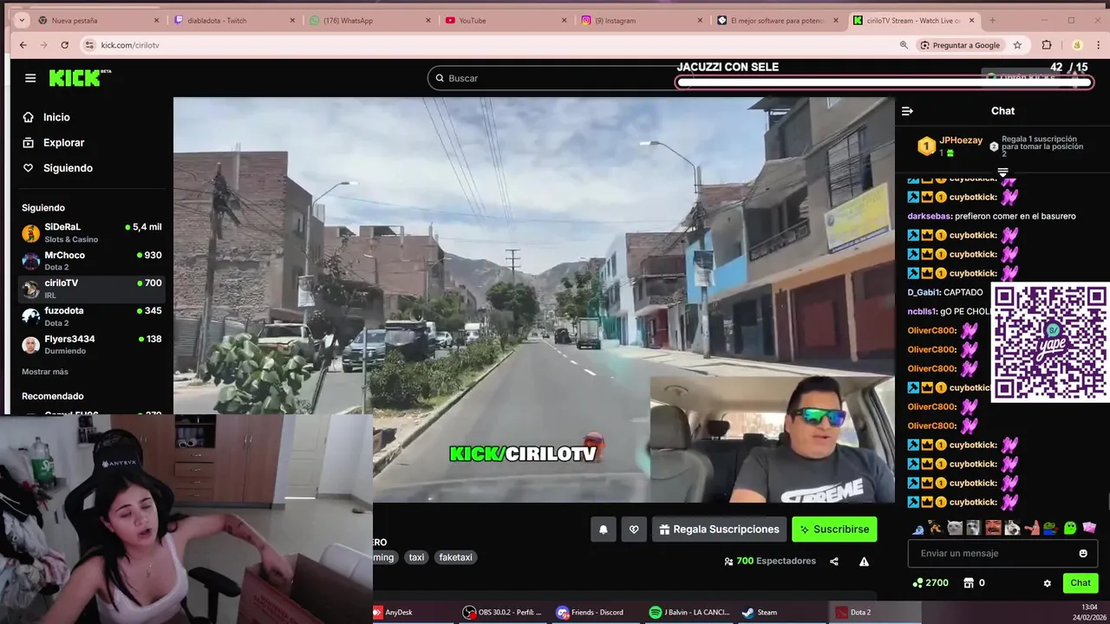Click the Recomendado heading in sidebar
This screenshot has width=1110, height=624.
pos(53,396)
